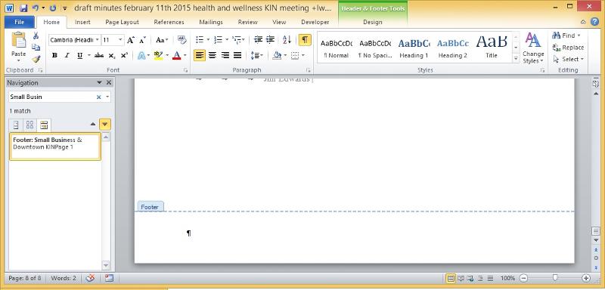Toggle Show/Hide paragraph marks
Screen dimensions: 605x290
point(305,40)
